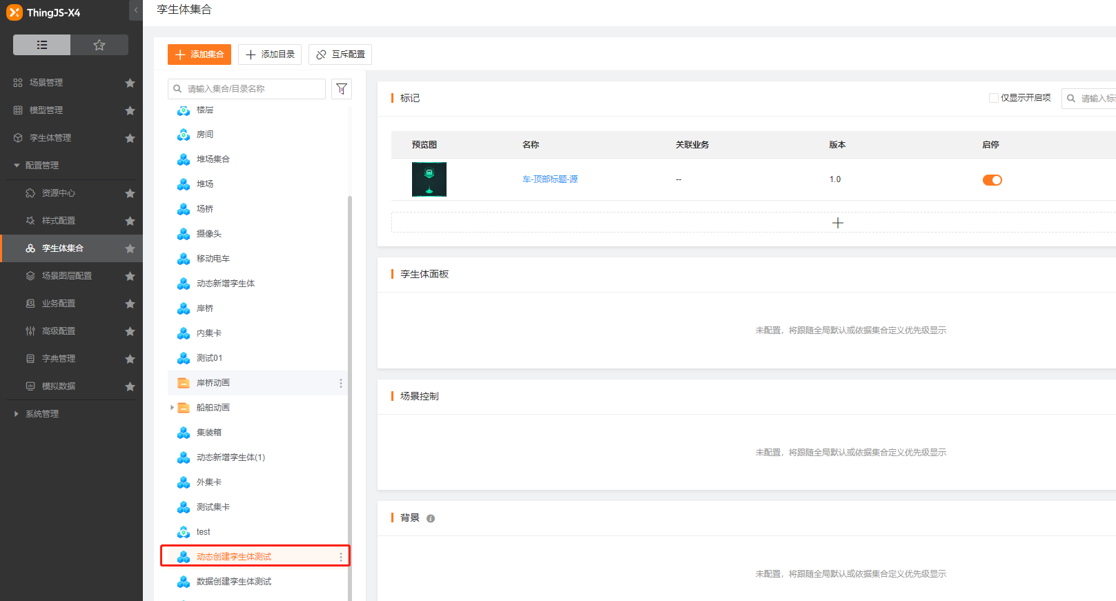
Task: Select 动态新增孪生体(1) in the tree
Action: (231, 457)
